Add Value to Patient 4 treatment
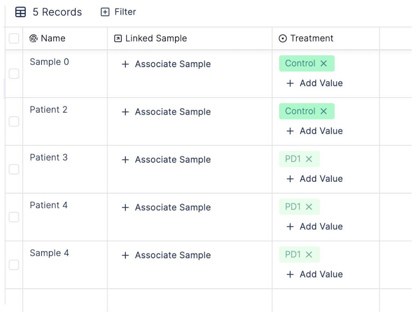The width and height of the screenshot is (416, 318). (x=315, y=227)
